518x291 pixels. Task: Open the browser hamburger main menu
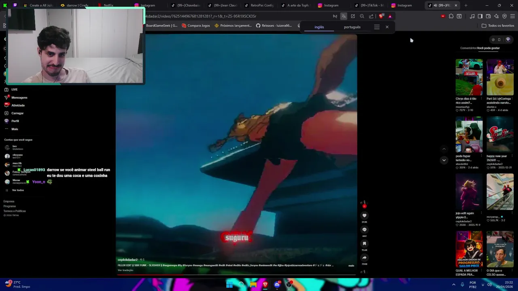pos(512,16)
